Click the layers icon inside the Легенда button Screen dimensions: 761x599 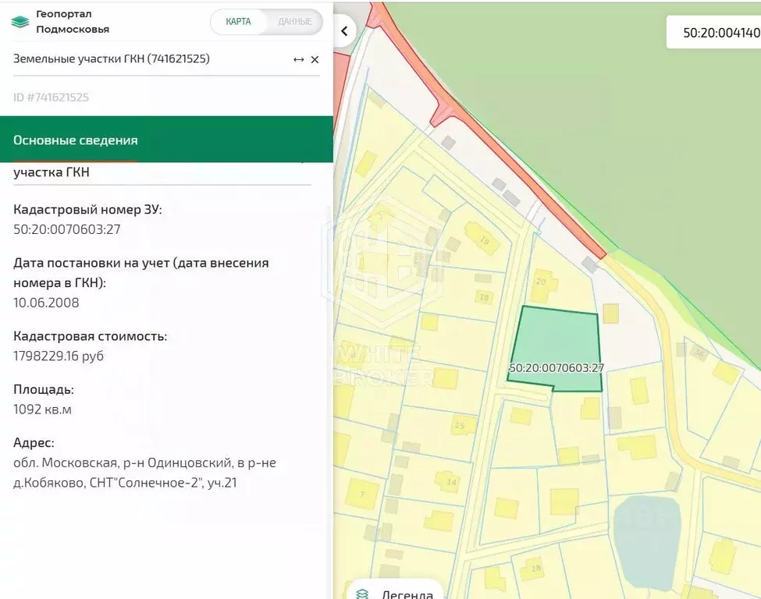(363, 594)
